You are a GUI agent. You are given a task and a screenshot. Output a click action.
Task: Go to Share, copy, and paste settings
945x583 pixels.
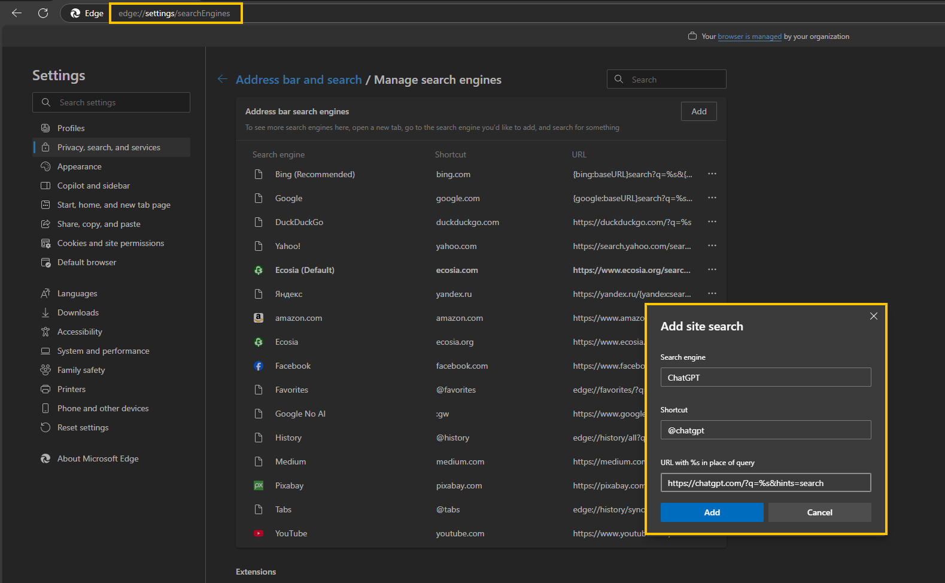111,224
